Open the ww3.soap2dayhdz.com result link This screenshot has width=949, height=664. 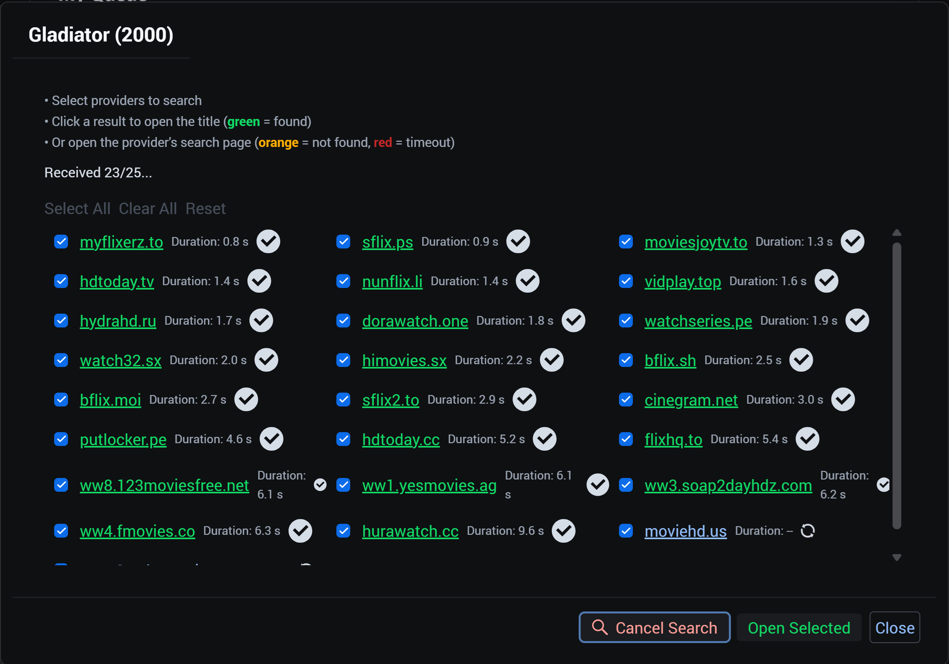[728, 485]
